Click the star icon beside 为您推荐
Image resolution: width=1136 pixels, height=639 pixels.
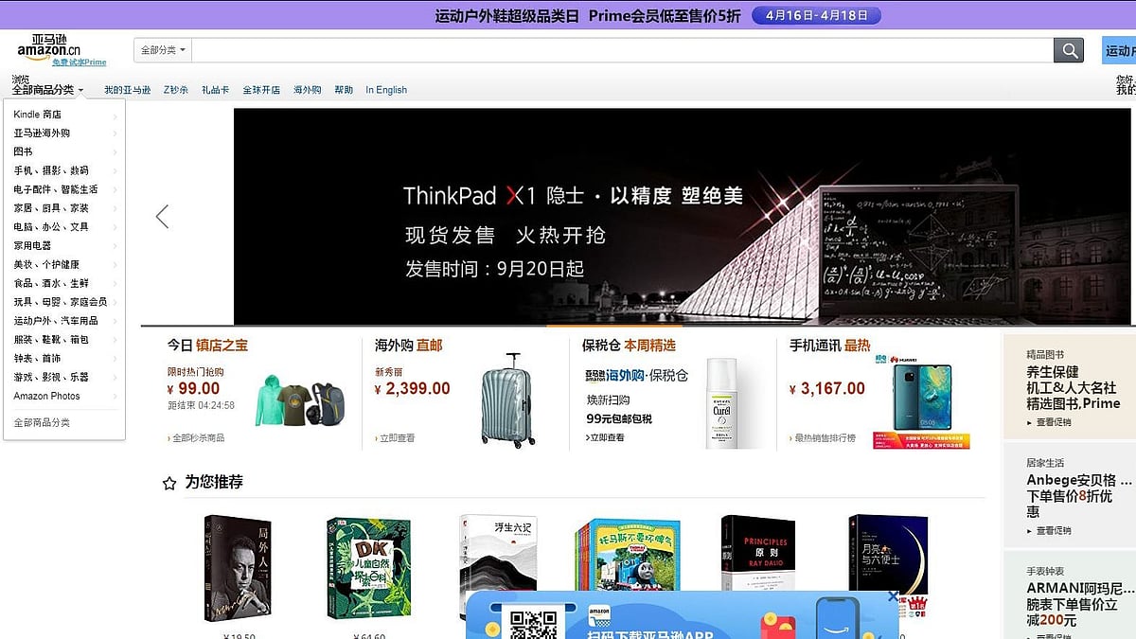pos(168,482)
